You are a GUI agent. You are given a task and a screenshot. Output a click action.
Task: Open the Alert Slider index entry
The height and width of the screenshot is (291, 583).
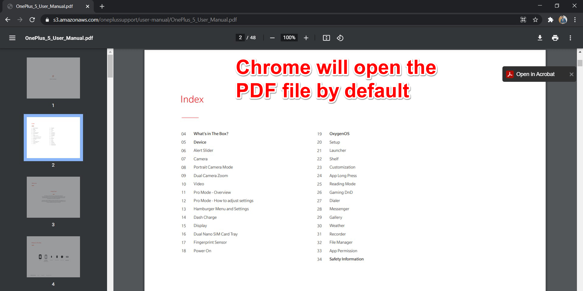click(x=203, y=151)
